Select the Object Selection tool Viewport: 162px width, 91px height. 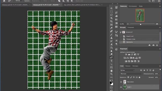point(111,18)
